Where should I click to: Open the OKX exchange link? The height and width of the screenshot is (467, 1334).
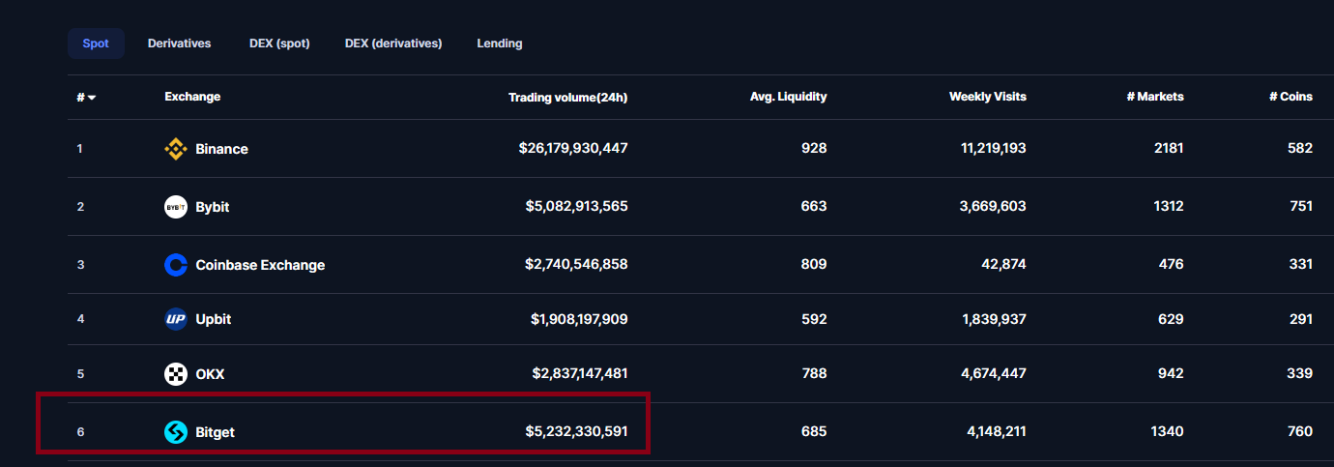click(x=210, y=374)
